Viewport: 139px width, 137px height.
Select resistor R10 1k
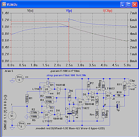click(x=119, y=96)
